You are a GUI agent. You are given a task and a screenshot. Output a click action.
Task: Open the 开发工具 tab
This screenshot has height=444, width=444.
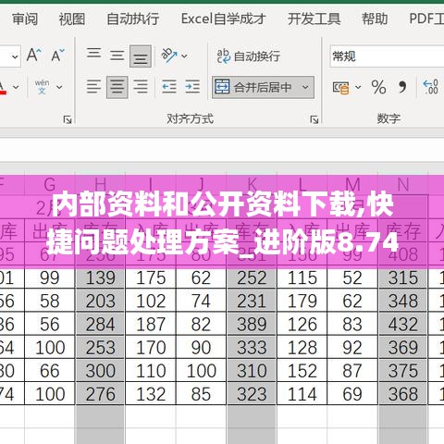[x=314, y=19]
